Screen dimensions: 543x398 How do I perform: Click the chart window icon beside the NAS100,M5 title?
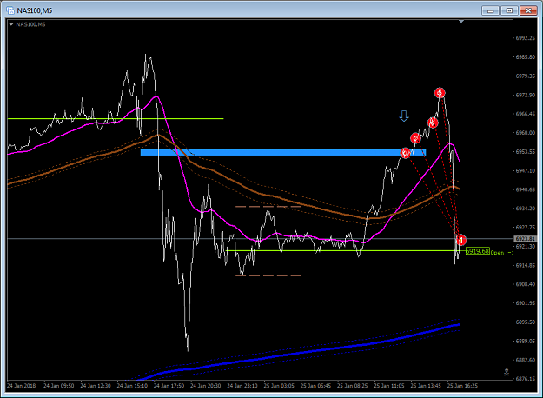click(x=10, y=10)
